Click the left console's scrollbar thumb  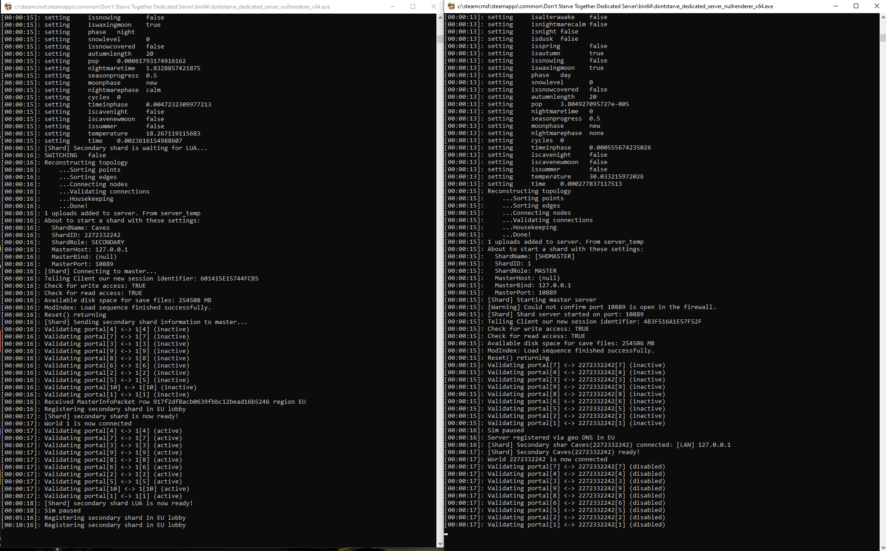pyautogui.click(x=440, y=39)
